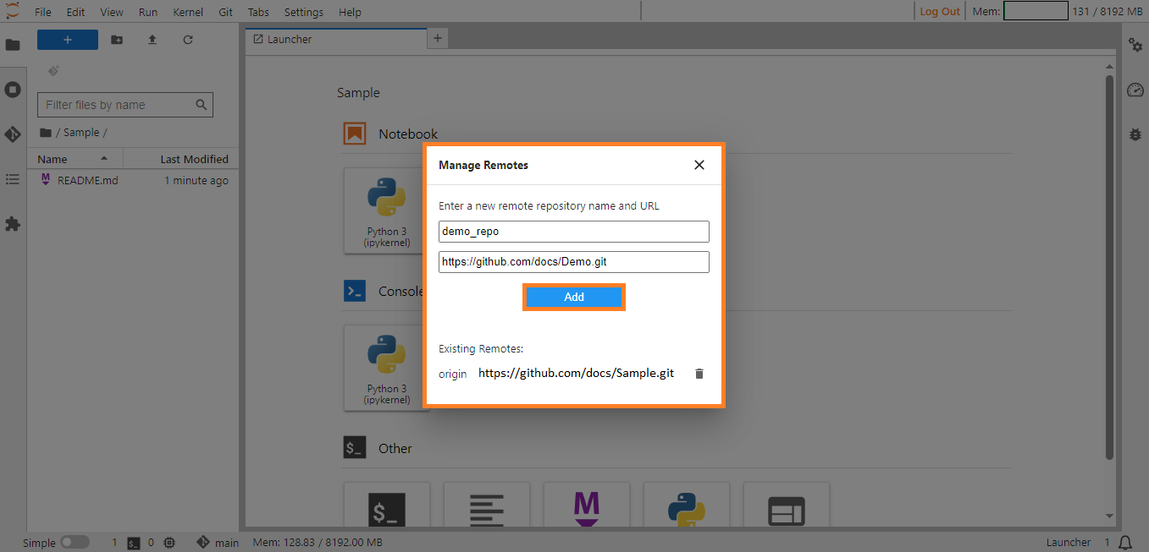Click status bar memory usage text
The image size is (1149, 552).
coord(318,543)
